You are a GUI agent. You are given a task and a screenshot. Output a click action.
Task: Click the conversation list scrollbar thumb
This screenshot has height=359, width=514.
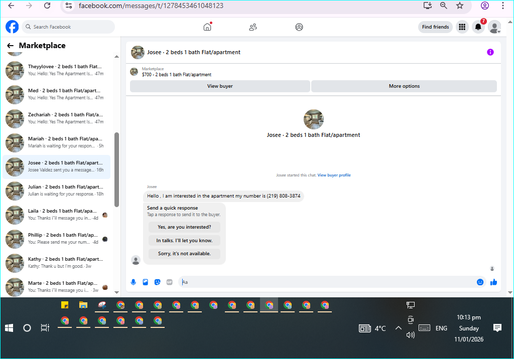[116, 169]
